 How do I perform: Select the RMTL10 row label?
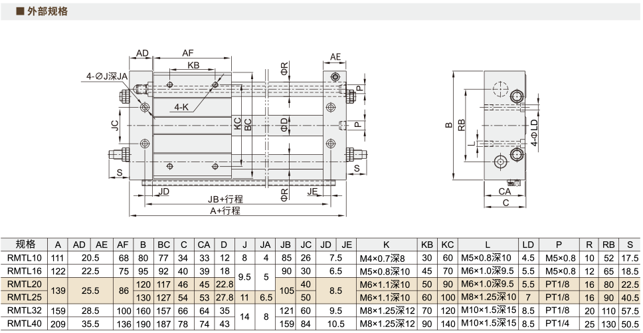[x=25, y=259]
